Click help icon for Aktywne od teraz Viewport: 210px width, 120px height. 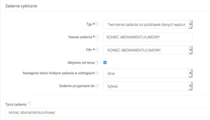(x=97, y=62)
